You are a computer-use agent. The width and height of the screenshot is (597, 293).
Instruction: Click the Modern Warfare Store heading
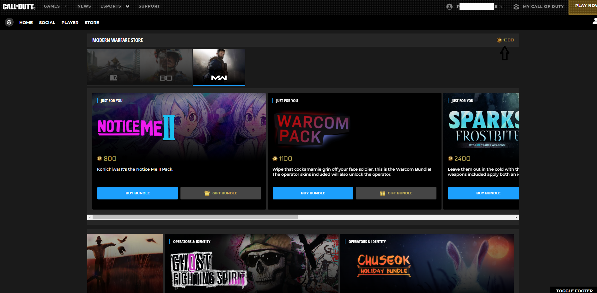[x=118, y=40]
